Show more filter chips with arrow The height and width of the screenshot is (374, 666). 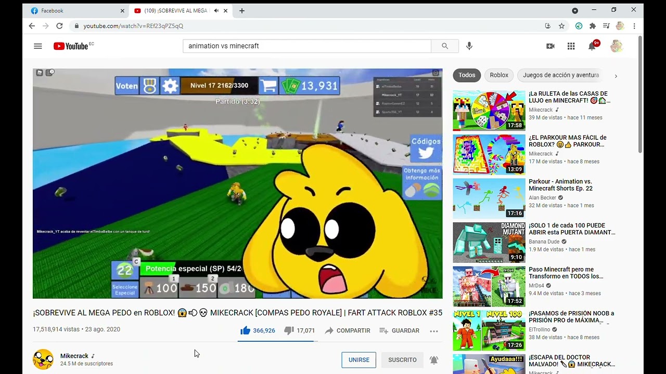[x=616, y=76]
